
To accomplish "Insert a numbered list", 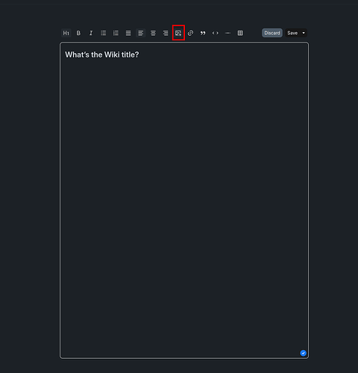I will [x=116, y=33].
